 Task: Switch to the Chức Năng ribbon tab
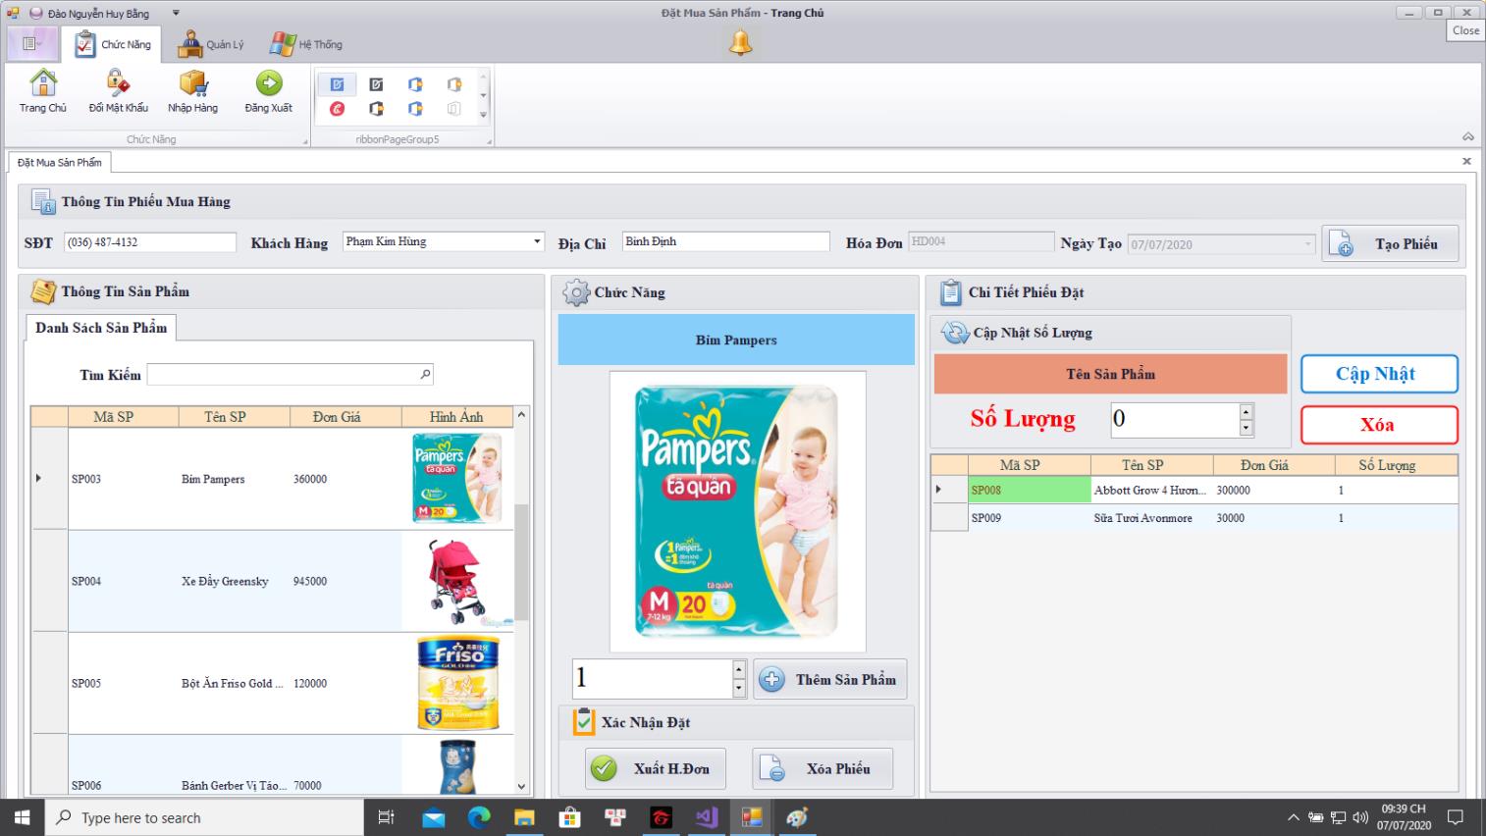(x=113, y=44)
